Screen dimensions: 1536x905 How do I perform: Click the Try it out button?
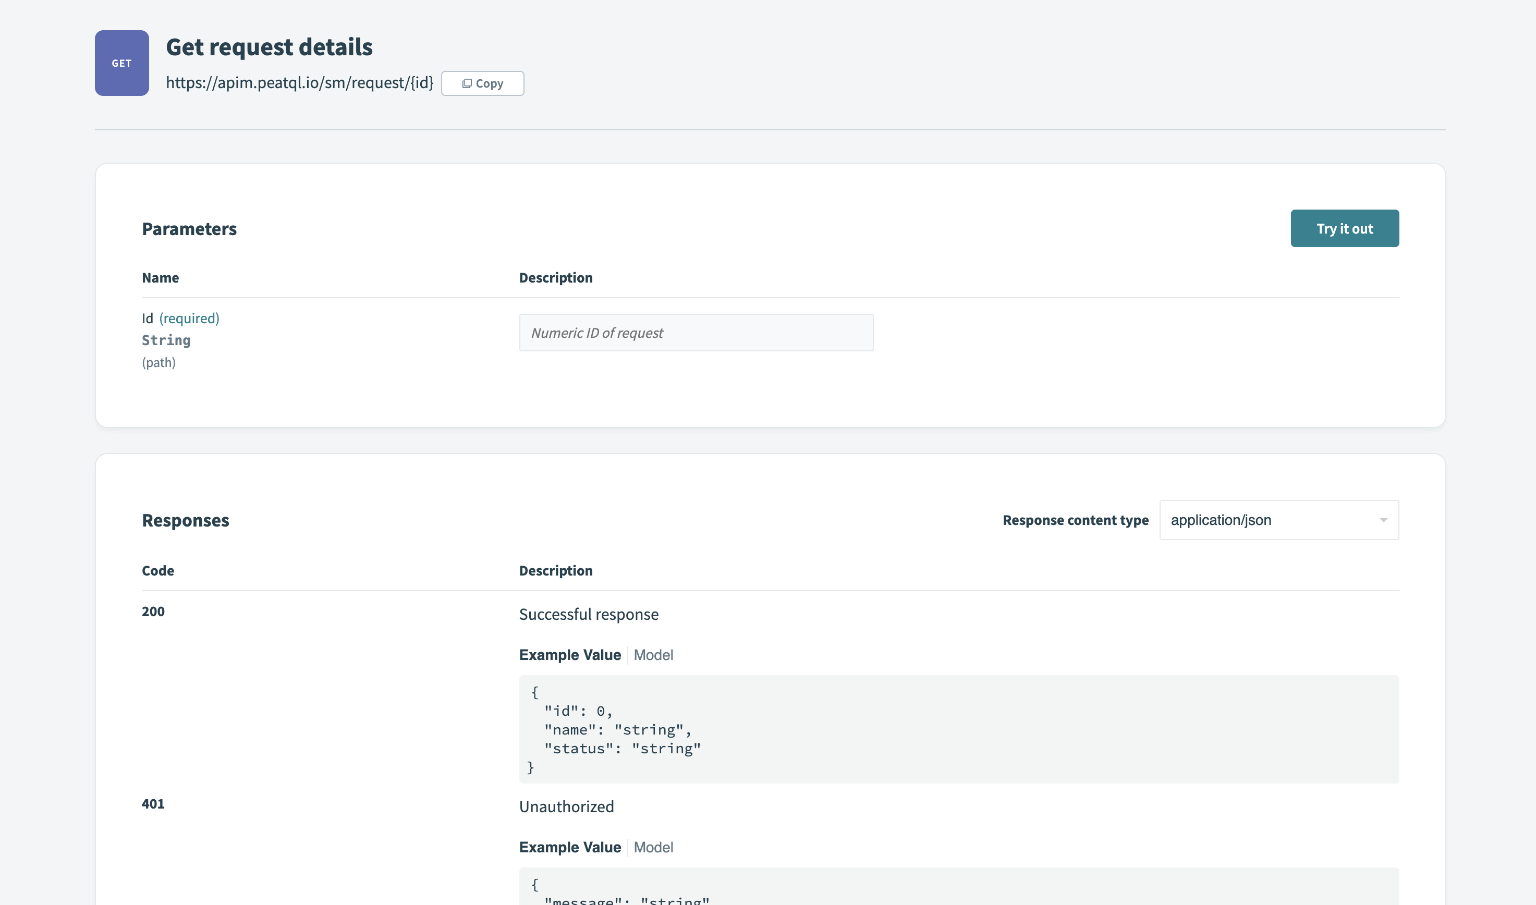coord(1345,228)
